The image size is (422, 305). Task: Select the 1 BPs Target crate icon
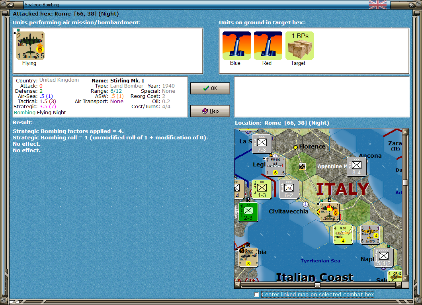(x=299, y=45)
